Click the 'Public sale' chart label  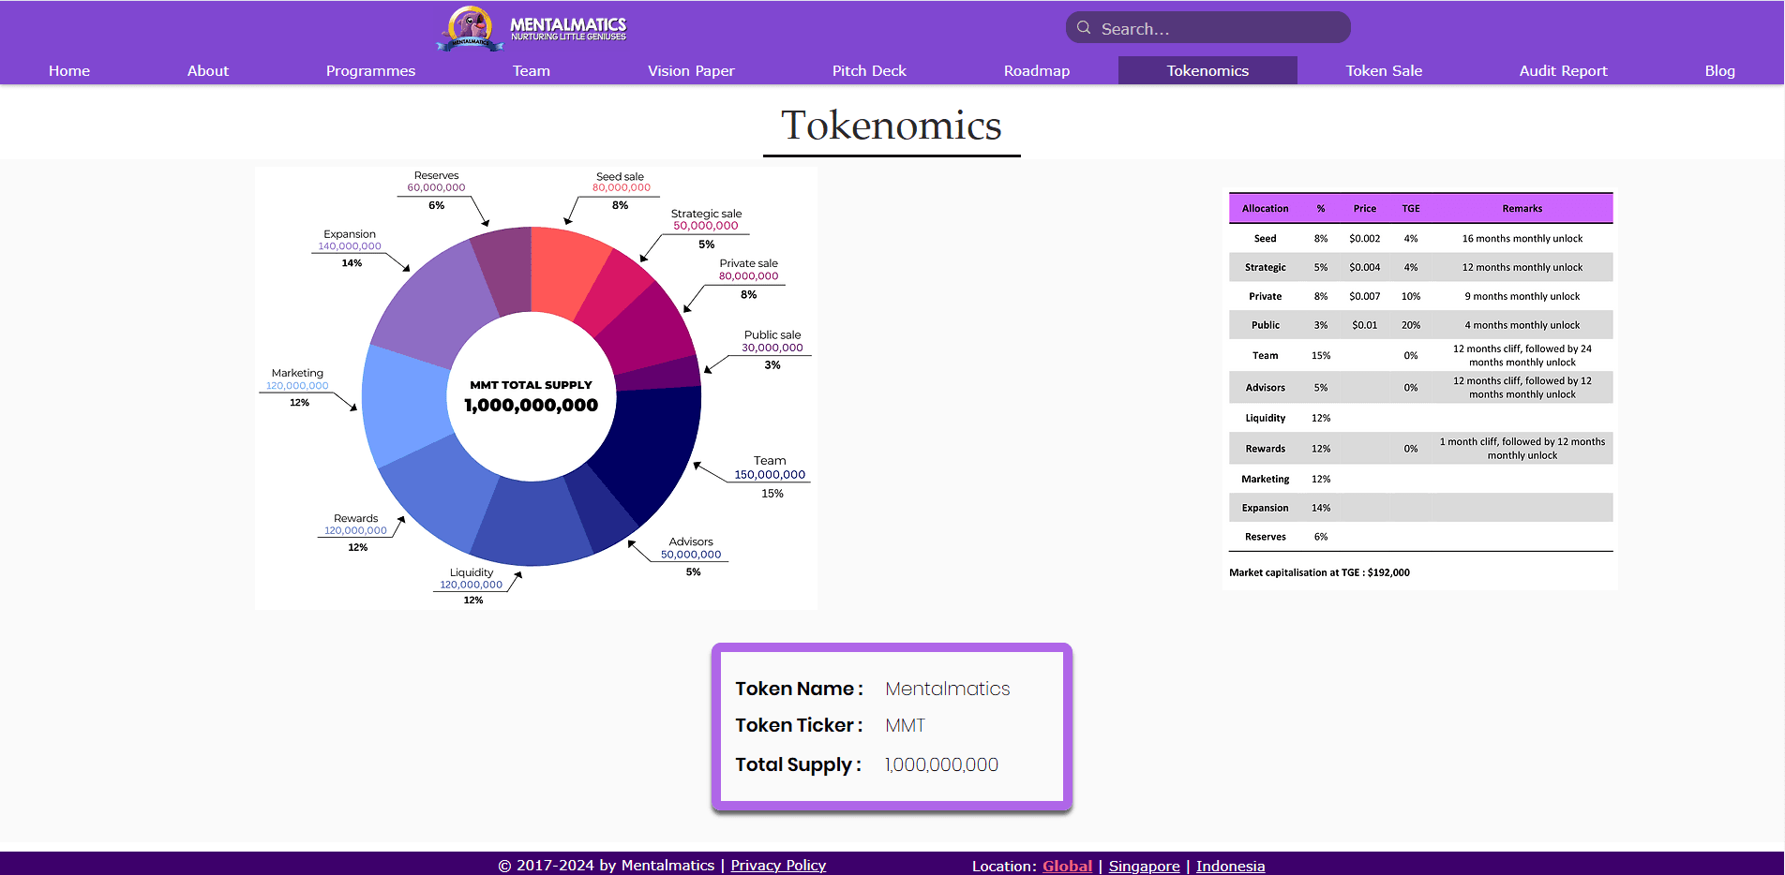point(772,334)
